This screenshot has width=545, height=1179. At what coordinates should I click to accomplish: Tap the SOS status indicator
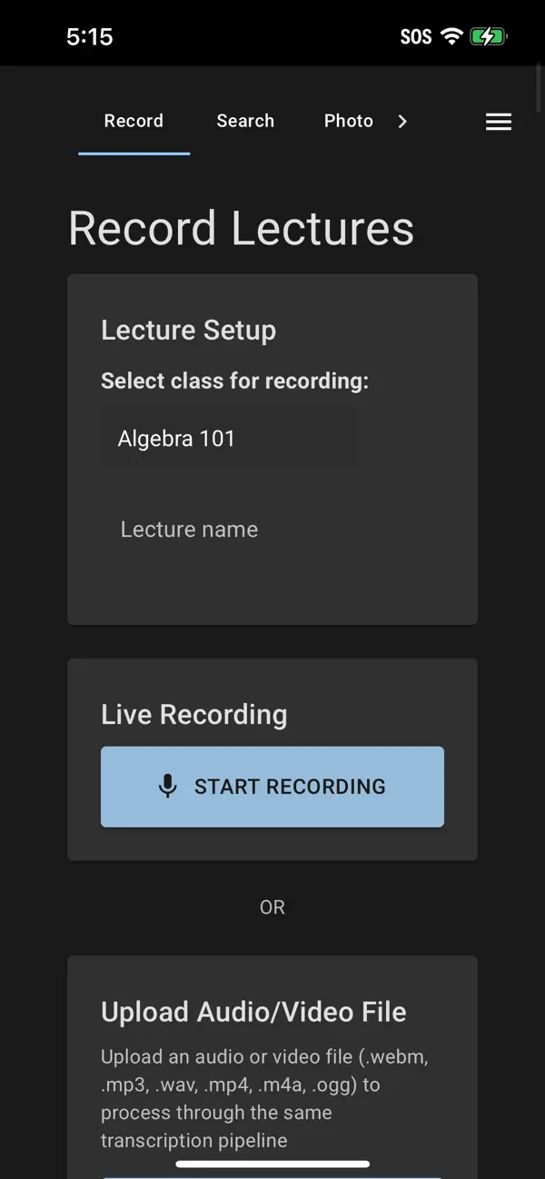pyautogui.click(x=416, y=37)
